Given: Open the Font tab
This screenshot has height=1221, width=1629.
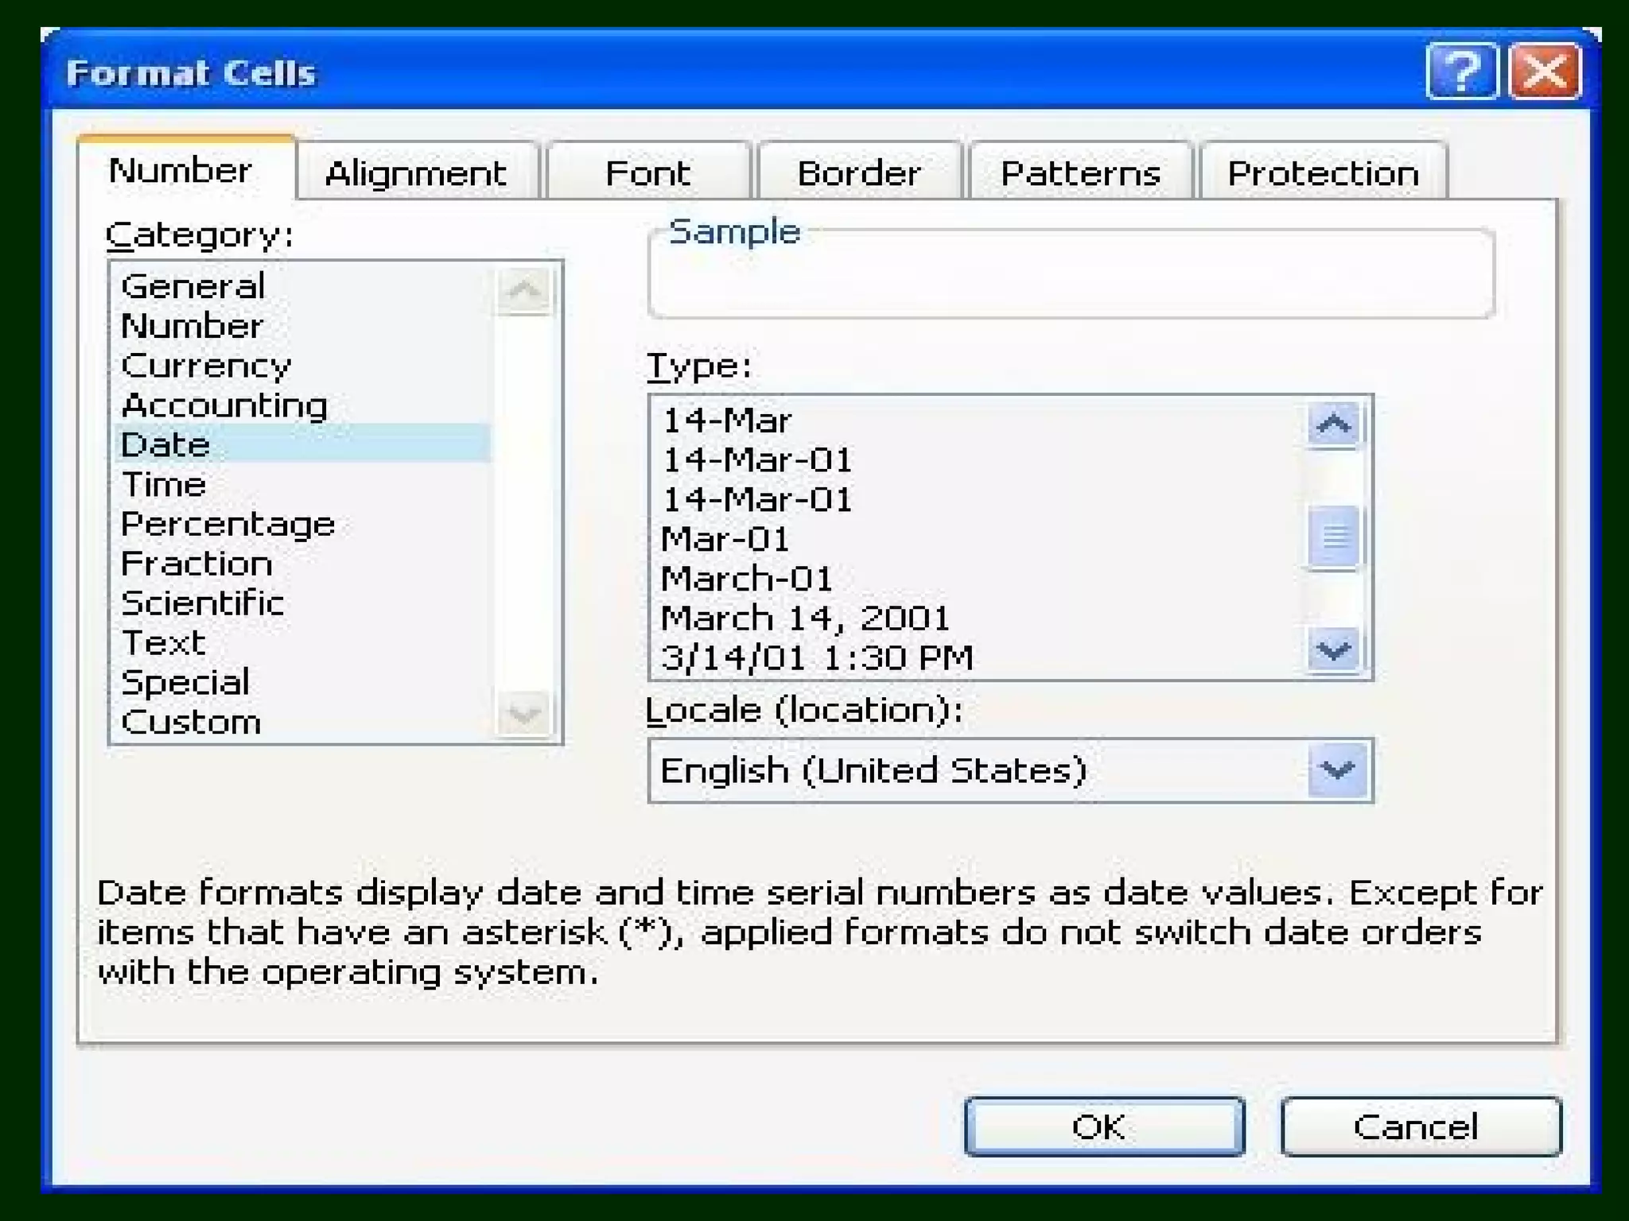Looking at the screenshot, I should [x=647, y=172].
